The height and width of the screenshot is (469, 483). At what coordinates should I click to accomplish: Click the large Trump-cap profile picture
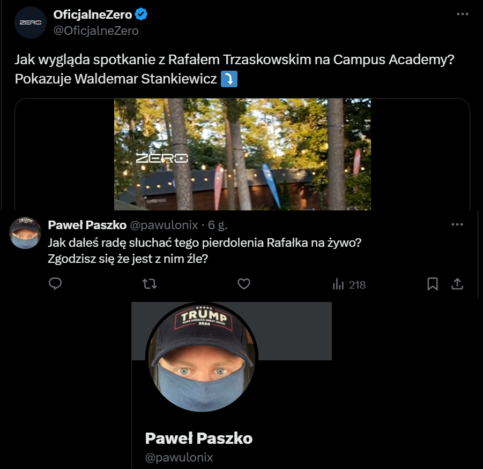[x=202, y=358]
